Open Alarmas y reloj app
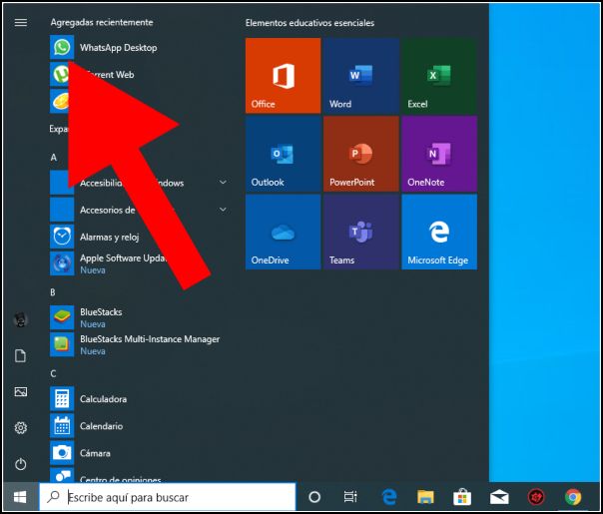 pos(141,237)
